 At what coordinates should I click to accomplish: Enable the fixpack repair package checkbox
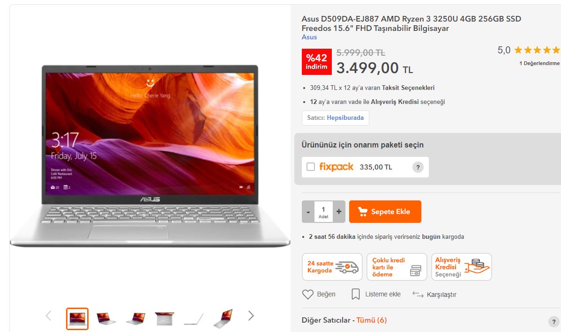[311, 167]
